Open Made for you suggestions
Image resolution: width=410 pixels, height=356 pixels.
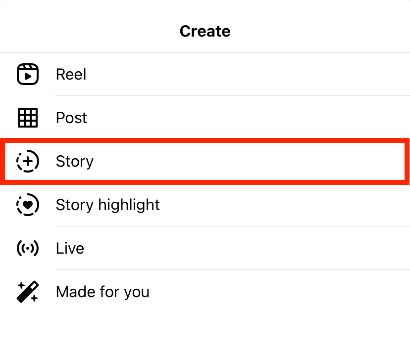(x=205, y=292)
